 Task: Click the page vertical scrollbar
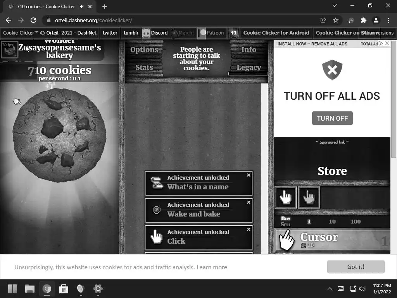click(394, 99)
